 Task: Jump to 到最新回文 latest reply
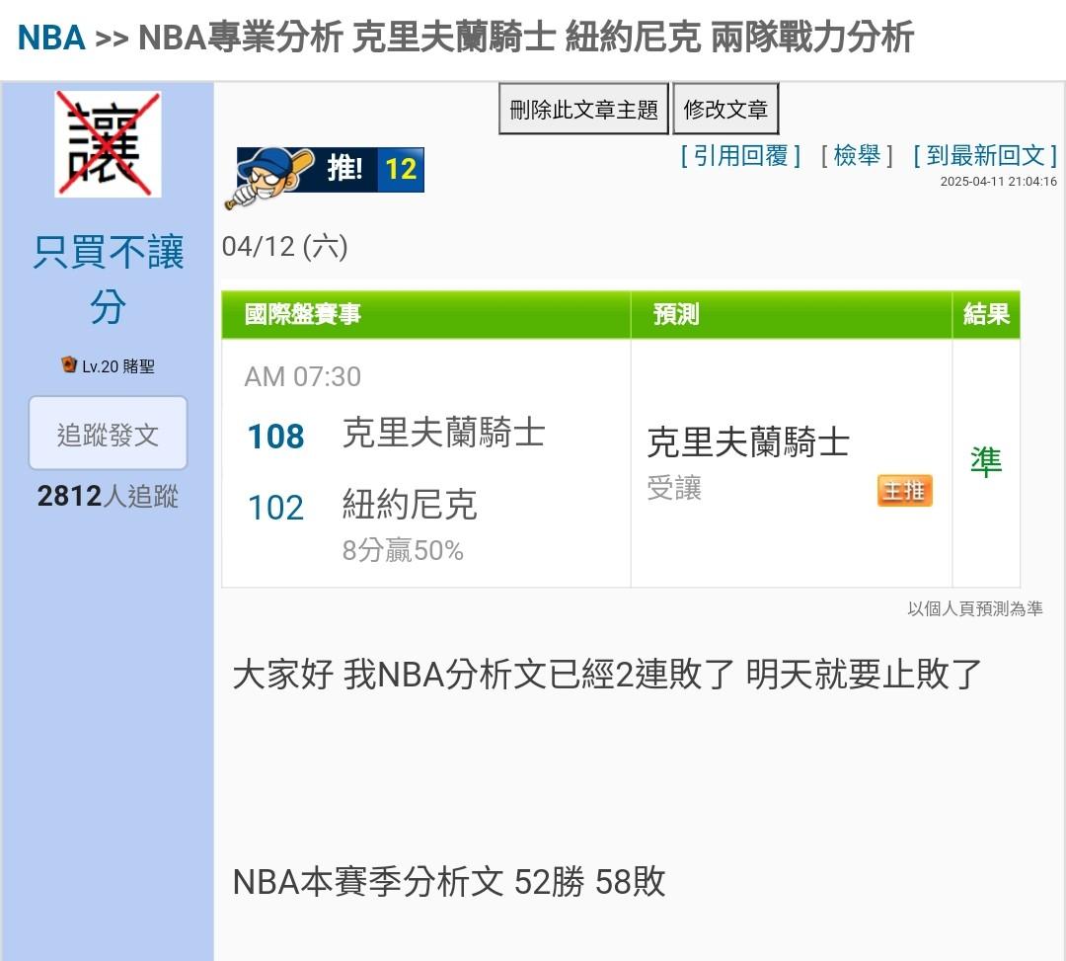click(985, 156)
